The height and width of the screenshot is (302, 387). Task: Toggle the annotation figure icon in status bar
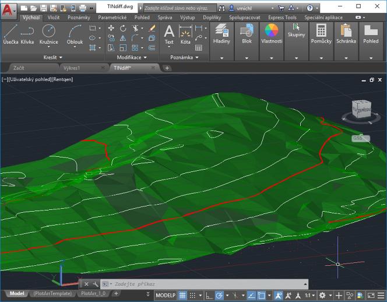279,295
